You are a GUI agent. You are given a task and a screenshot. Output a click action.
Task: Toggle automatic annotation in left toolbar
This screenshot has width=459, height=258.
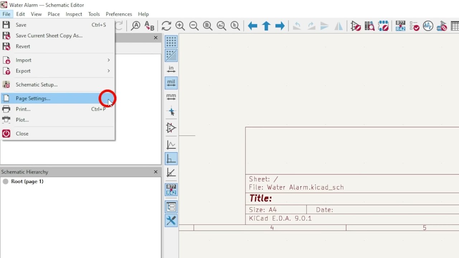point(171,190)
